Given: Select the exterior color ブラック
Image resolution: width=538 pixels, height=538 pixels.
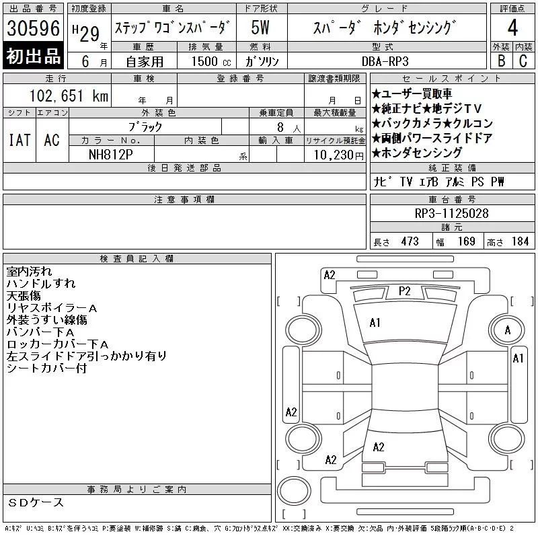Looking at the screenshot, I should [145, 127].
